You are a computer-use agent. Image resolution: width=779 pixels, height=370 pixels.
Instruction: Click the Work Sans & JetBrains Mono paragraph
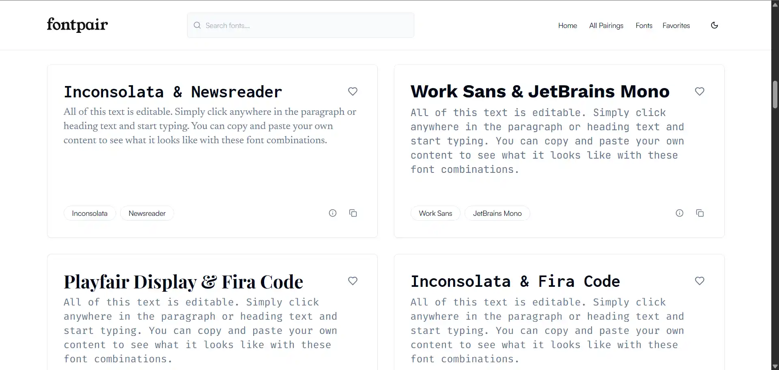[547, 141]
